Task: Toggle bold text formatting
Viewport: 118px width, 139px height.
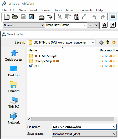Action: pos(105,25)
